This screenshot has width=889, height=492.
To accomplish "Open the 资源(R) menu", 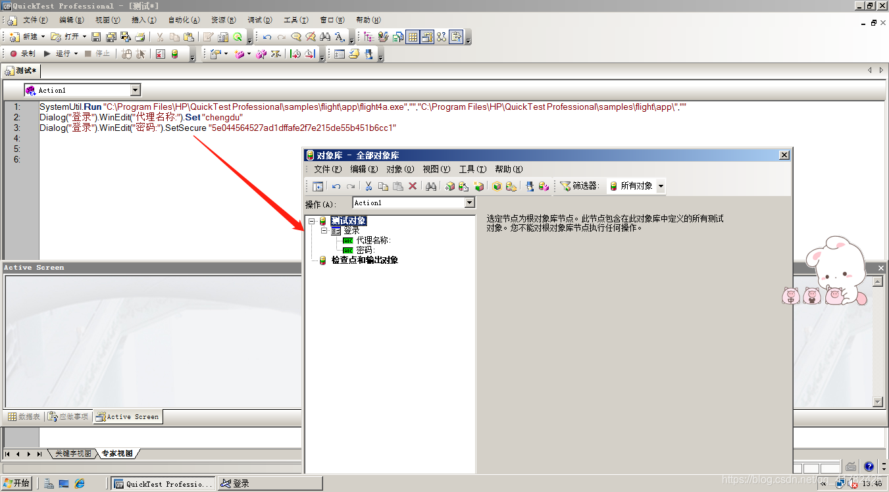I will point(224,20).
